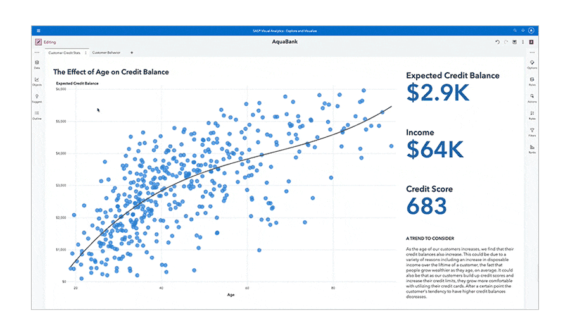Viewport: 570px width, 334px height.
Task: Open the Ranks pane
Action: point(532,149)
